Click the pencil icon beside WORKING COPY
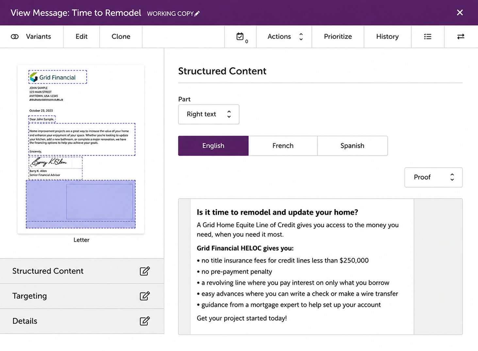This screenshot has width=478, height=351. [197, 14]
